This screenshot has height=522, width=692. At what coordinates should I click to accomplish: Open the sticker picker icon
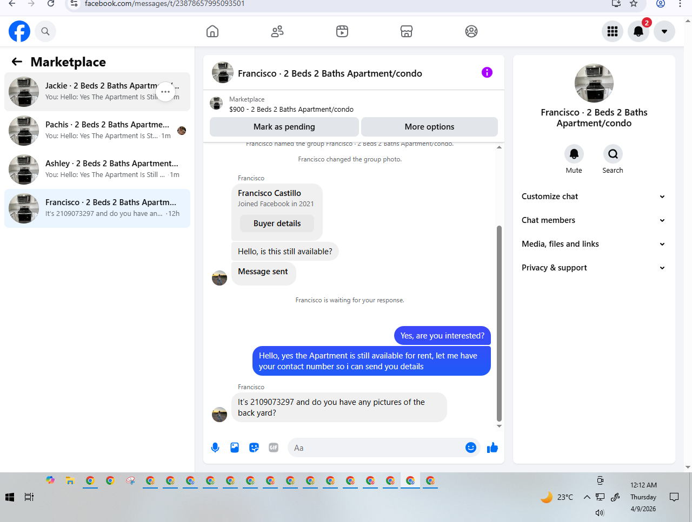pos(254,448)
